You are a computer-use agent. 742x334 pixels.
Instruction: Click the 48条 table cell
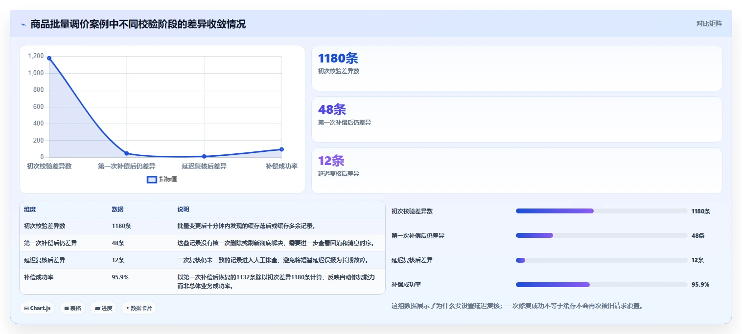coord(118,243)
